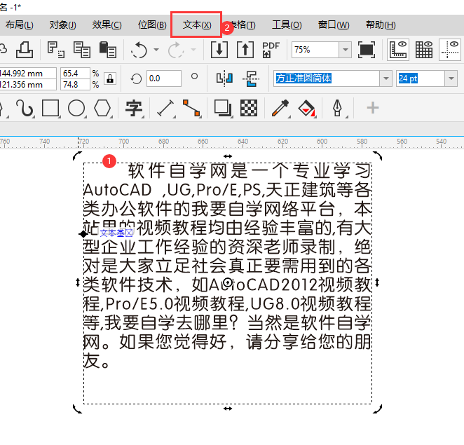464x445 pixels.
Task: Click the Publish to PDF icon
Action: 271,50
